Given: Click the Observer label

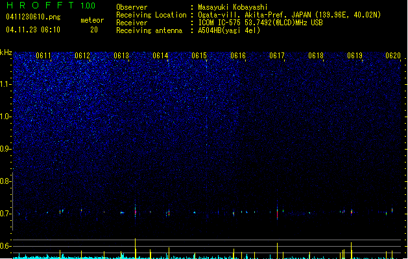Looking at the screenshot, I should [132, 7].
